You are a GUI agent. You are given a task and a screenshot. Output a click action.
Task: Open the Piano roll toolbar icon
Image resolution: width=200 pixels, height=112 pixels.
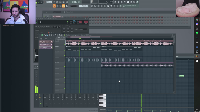coord(95,6)
